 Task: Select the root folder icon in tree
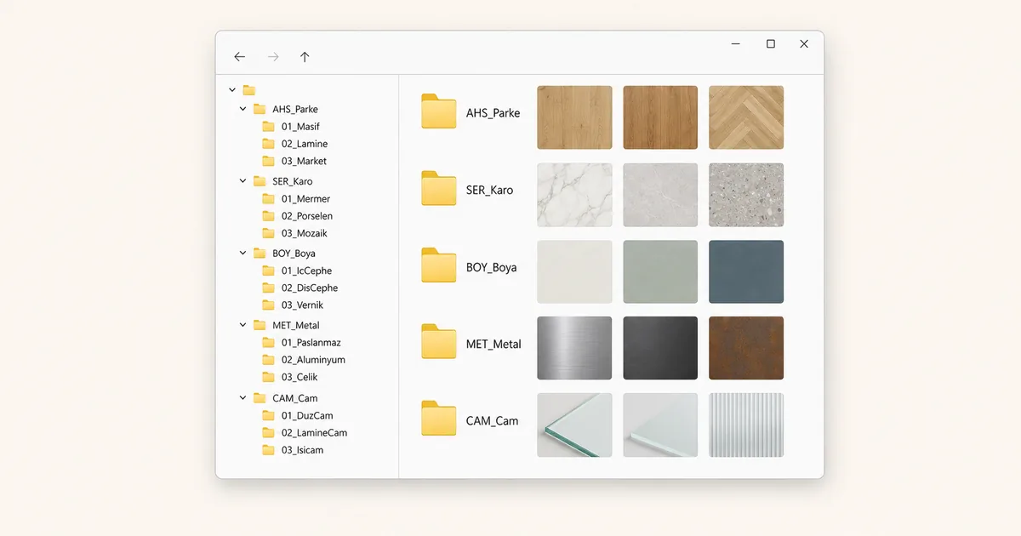(249, 90)
